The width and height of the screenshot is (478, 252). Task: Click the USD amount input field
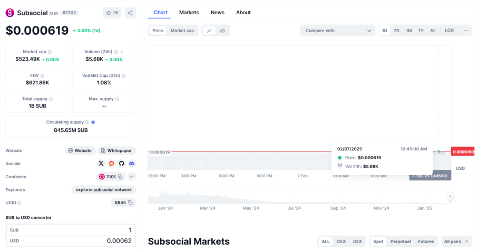(71, 241)
